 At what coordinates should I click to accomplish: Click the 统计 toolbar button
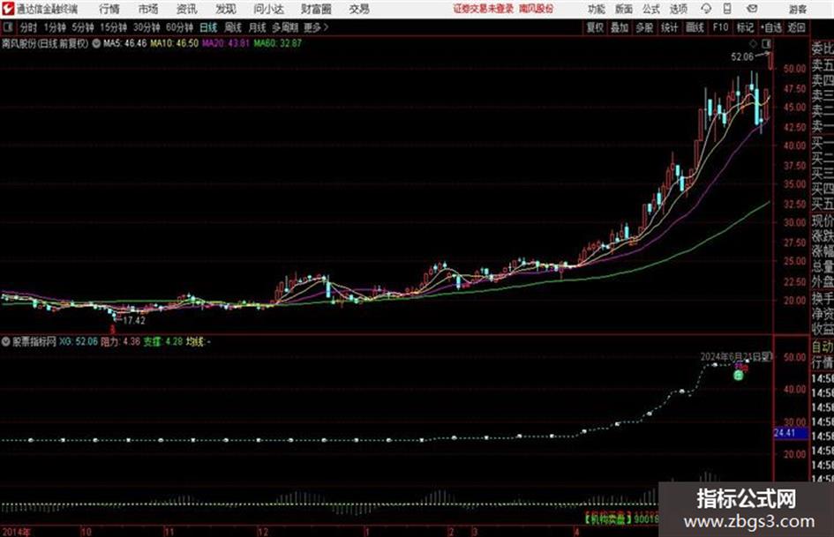point(670,27)
